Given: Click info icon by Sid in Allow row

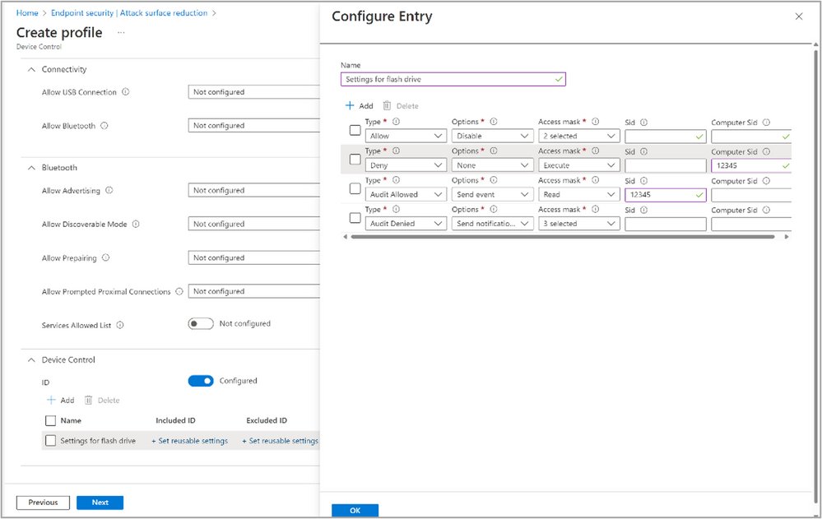Looking at the screenshot, I should (643, 123).
